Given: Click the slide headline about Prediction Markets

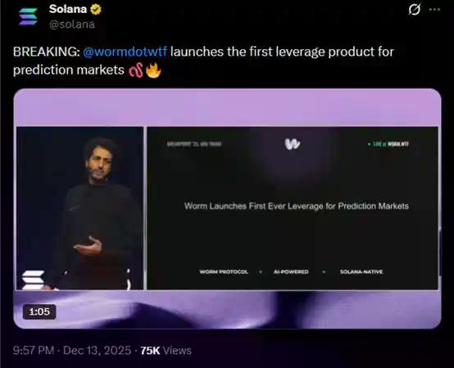Looking at the screenshot, I should (297, 207).
